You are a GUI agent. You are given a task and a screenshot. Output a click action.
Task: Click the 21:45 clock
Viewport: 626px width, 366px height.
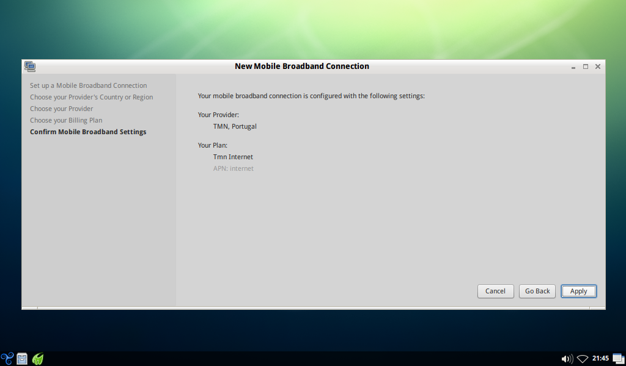[600, 359]
